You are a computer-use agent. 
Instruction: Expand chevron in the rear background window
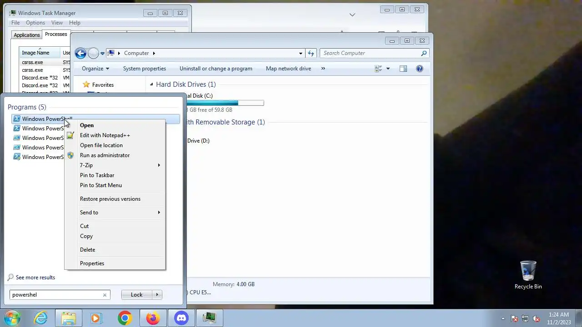click(352, 15)
